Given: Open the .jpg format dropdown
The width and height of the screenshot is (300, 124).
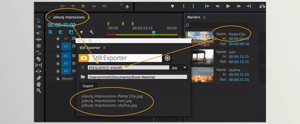Looking at the screenshot, I should (179, 67).
